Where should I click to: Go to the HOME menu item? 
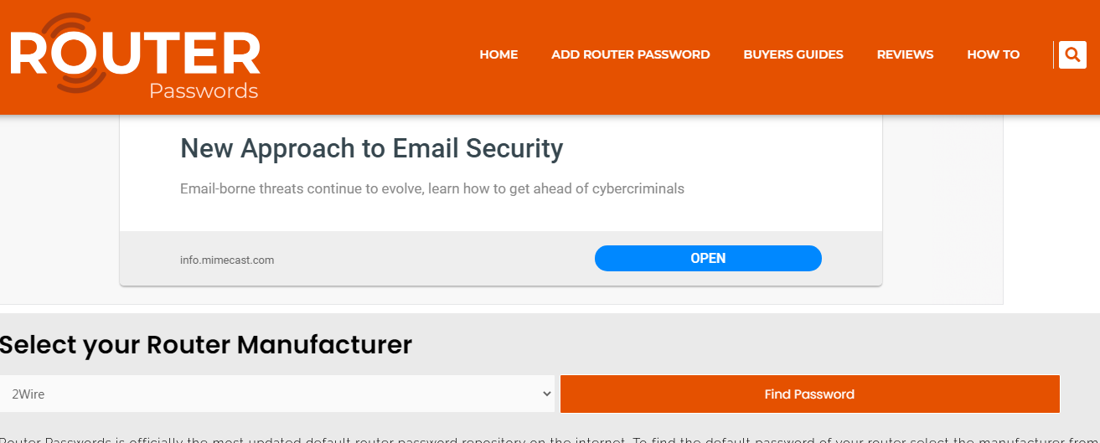pos(498,54)
